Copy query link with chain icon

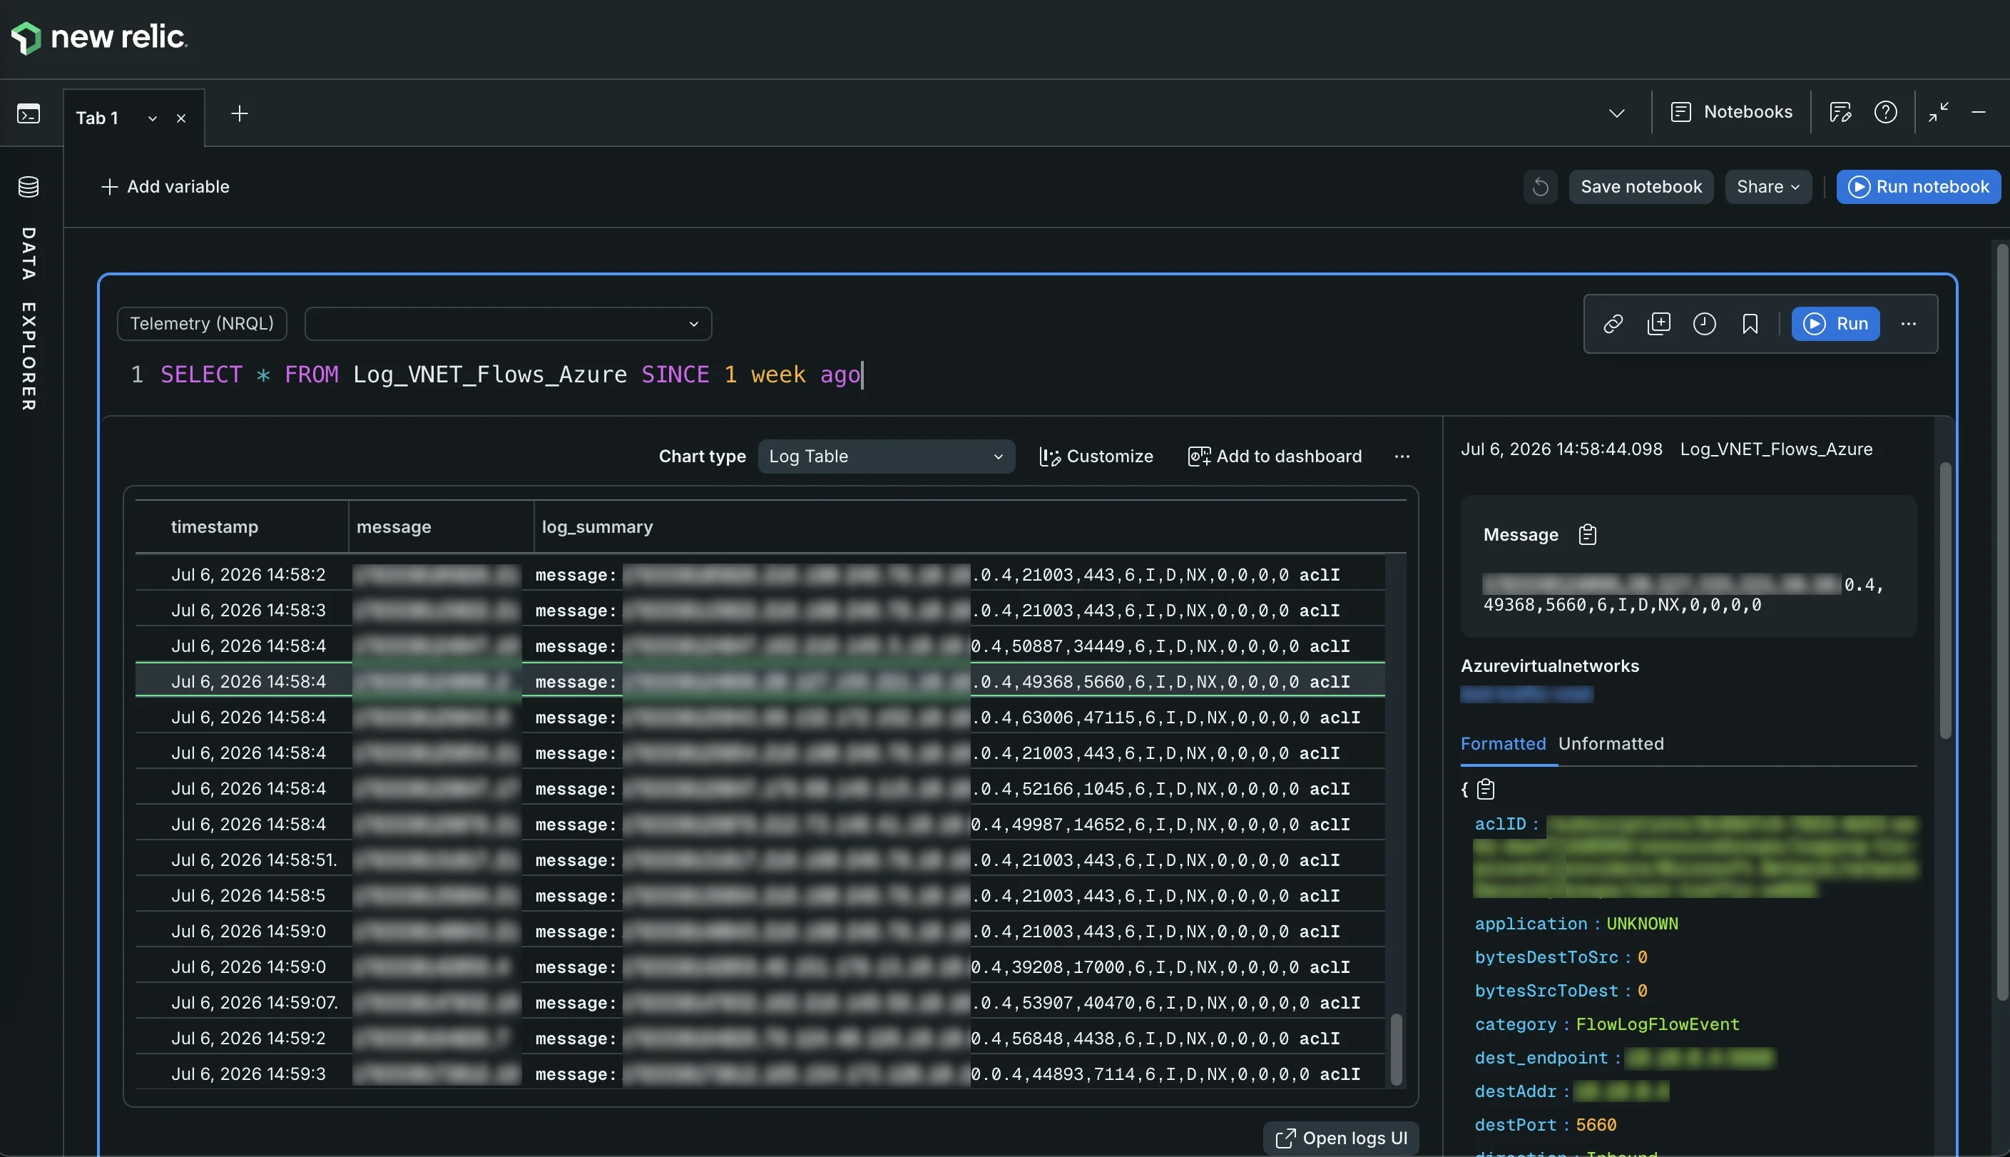1613,323
